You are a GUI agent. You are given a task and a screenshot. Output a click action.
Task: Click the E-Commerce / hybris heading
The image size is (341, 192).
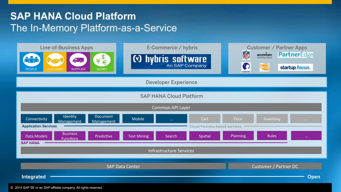point(172,47)
